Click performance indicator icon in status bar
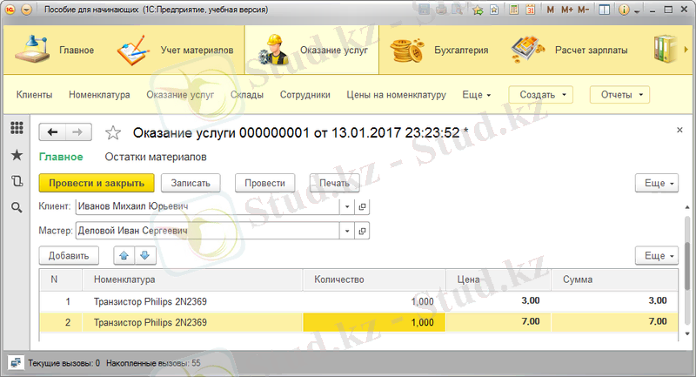 [x=16, y=363]
